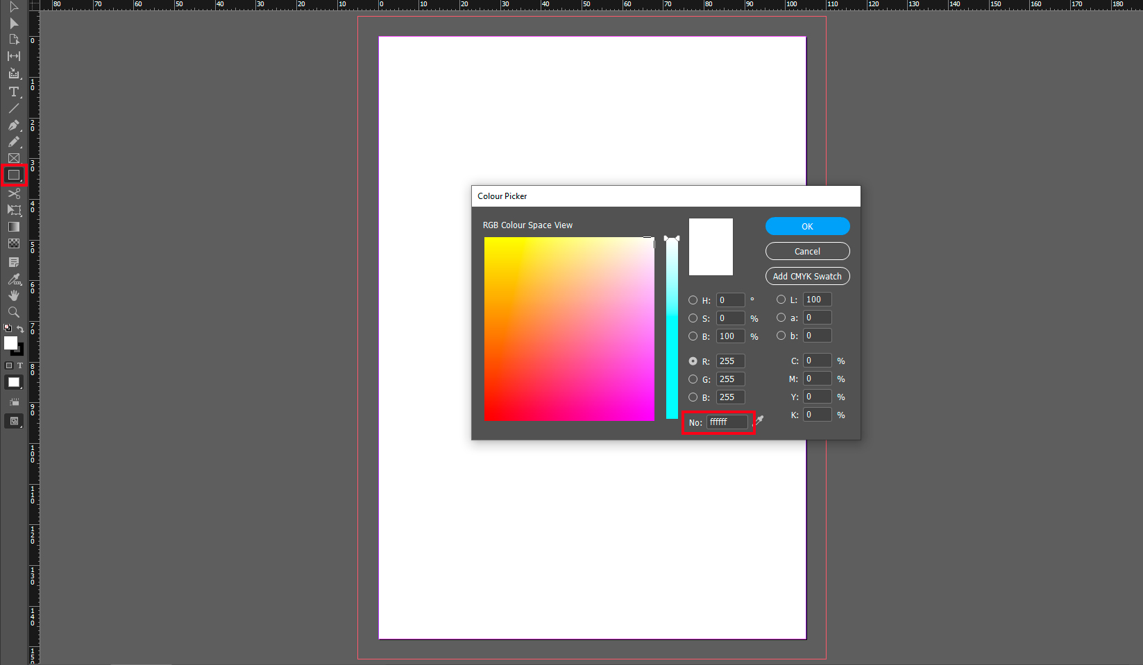
Task: Select the Type tool
Action: point(14,92)
